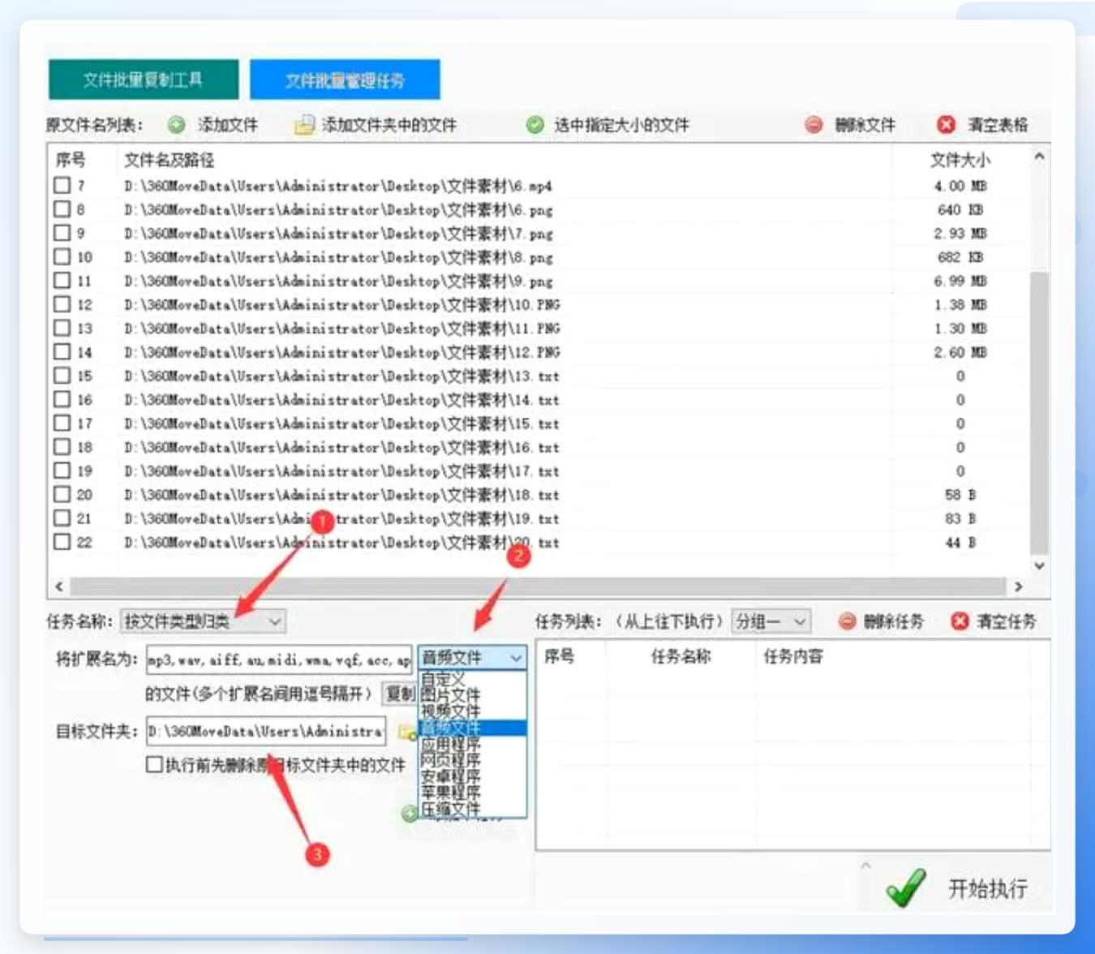Click the 清空任务 button label
The width and height of the screenshot is (1095, 954).
tap(1007, 621)
